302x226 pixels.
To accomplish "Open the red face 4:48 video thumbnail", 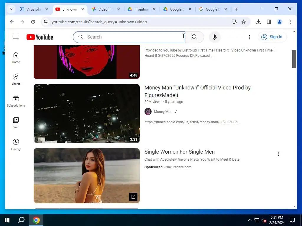I will pos(87,62).
